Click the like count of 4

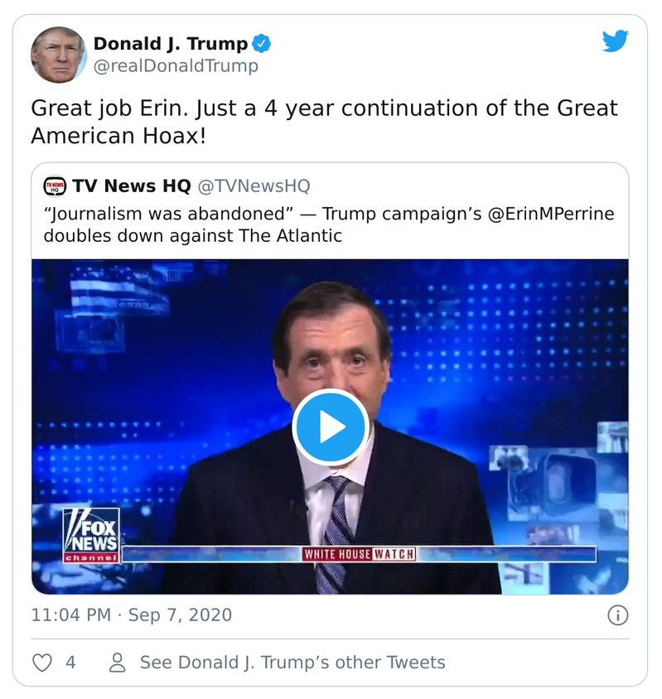pyautogui.click(x=69, y=663)
